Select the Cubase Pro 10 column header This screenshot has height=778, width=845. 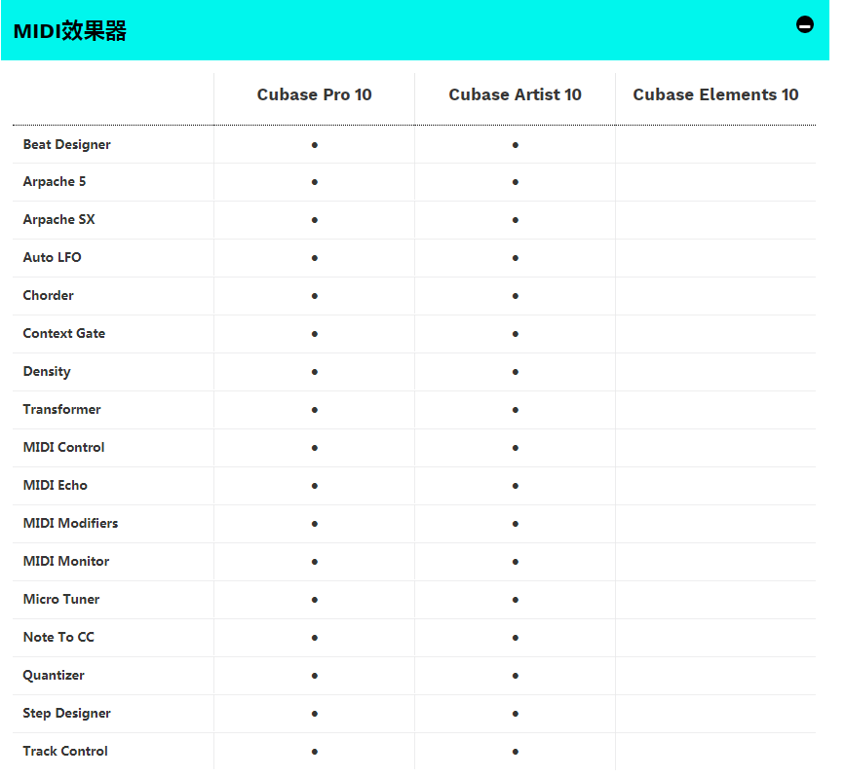click(x=314, y=94)
